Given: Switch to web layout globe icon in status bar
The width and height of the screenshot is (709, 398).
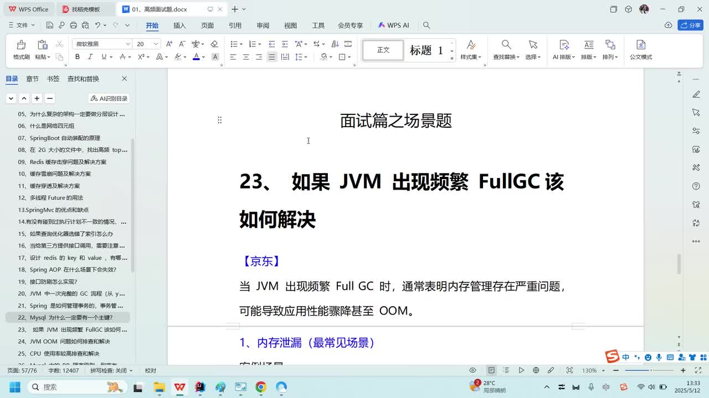Looking at the screenshot, I should tap(536, 370).
